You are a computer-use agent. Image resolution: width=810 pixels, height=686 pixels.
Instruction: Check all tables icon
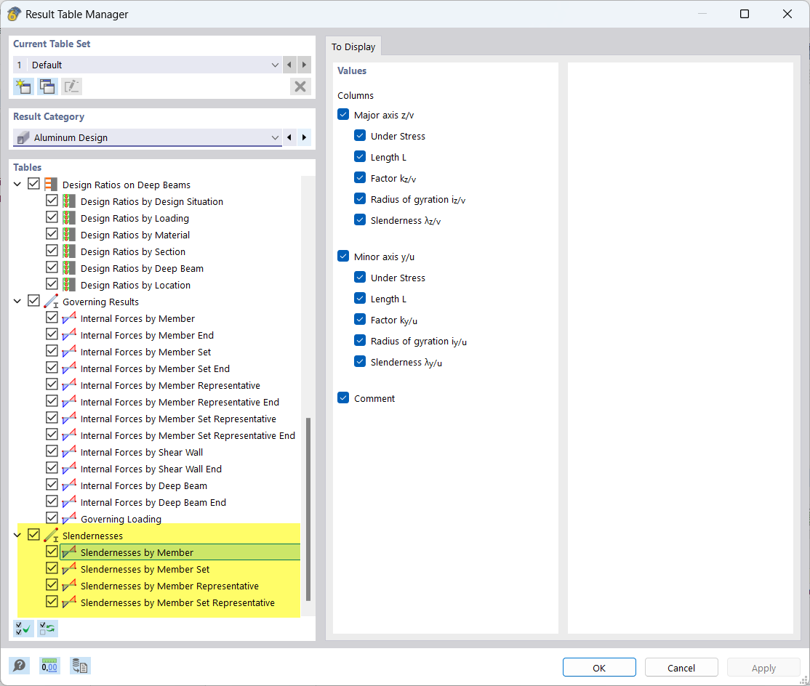point(23,628)
